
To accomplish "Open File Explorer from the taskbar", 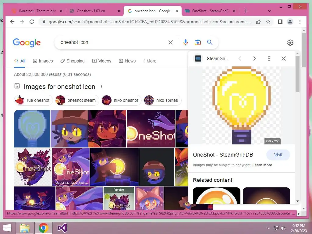I will point(25,228).
